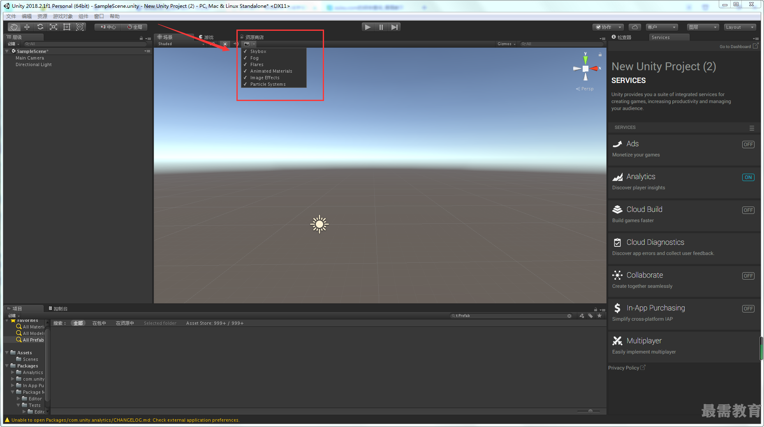Open the 帐户 Account dropdown
Screen dimensions: 764x427
(662, 27)
